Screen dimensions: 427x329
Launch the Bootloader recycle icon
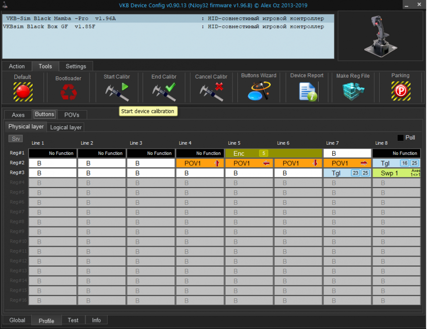point(68,92)
